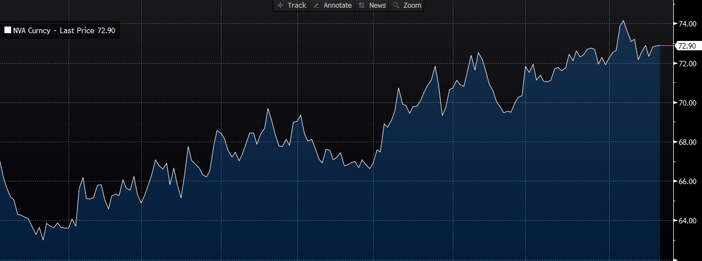Click the 66.00 price axis label
The height and width of the screenshot is (261, 702).
point(689,181)
